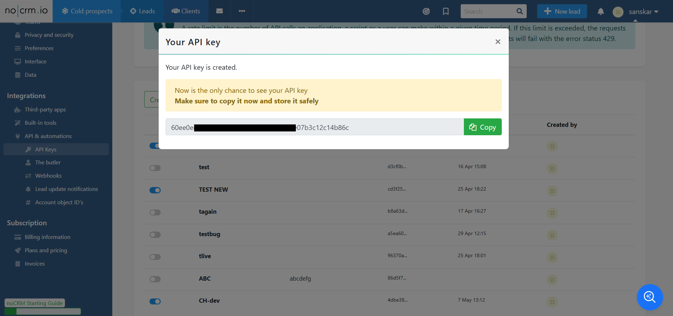Image resolution: width=673 pixels, height=316 pixels.
Task: Click the Webhooks arrows icon
Action: pos(28,176)
